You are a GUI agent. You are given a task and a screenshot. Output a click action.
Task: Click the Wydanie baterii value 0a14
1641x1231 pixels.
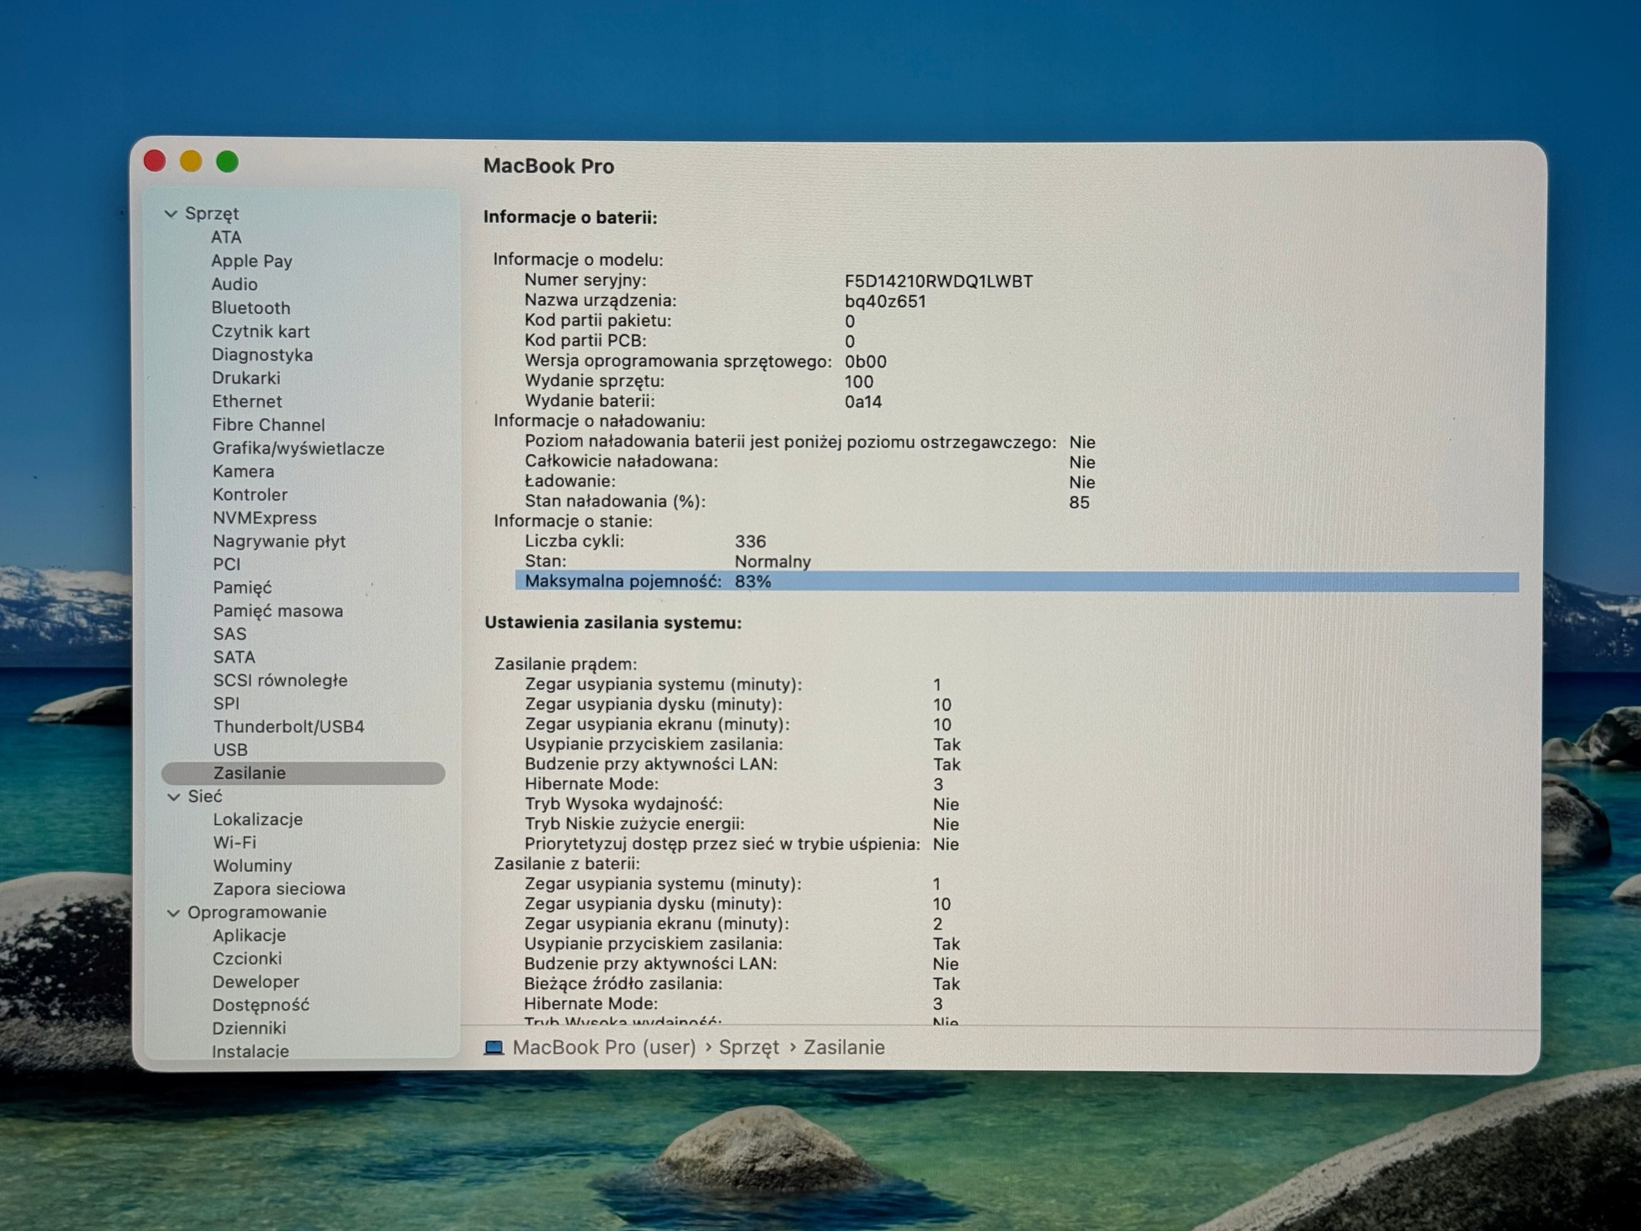[863, 402]
